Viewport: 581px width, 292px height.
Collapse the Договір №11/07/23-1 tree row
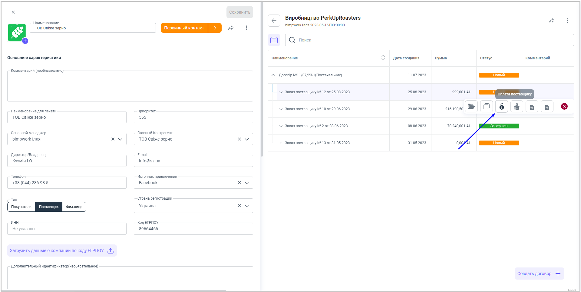pyautogui.click(x=273, y=75)
